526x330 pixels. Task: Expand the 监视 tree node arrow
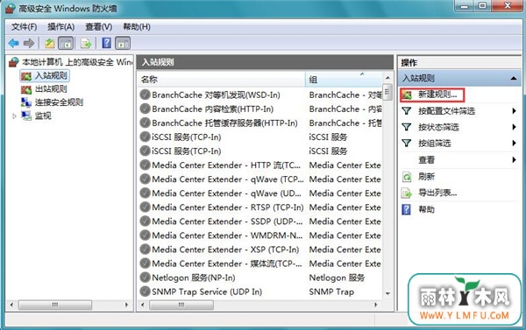point(14,116)
